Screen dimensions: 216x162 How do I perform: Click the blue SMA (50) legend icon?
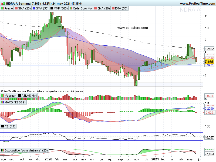pyautogui.click(x=35, y=9)
